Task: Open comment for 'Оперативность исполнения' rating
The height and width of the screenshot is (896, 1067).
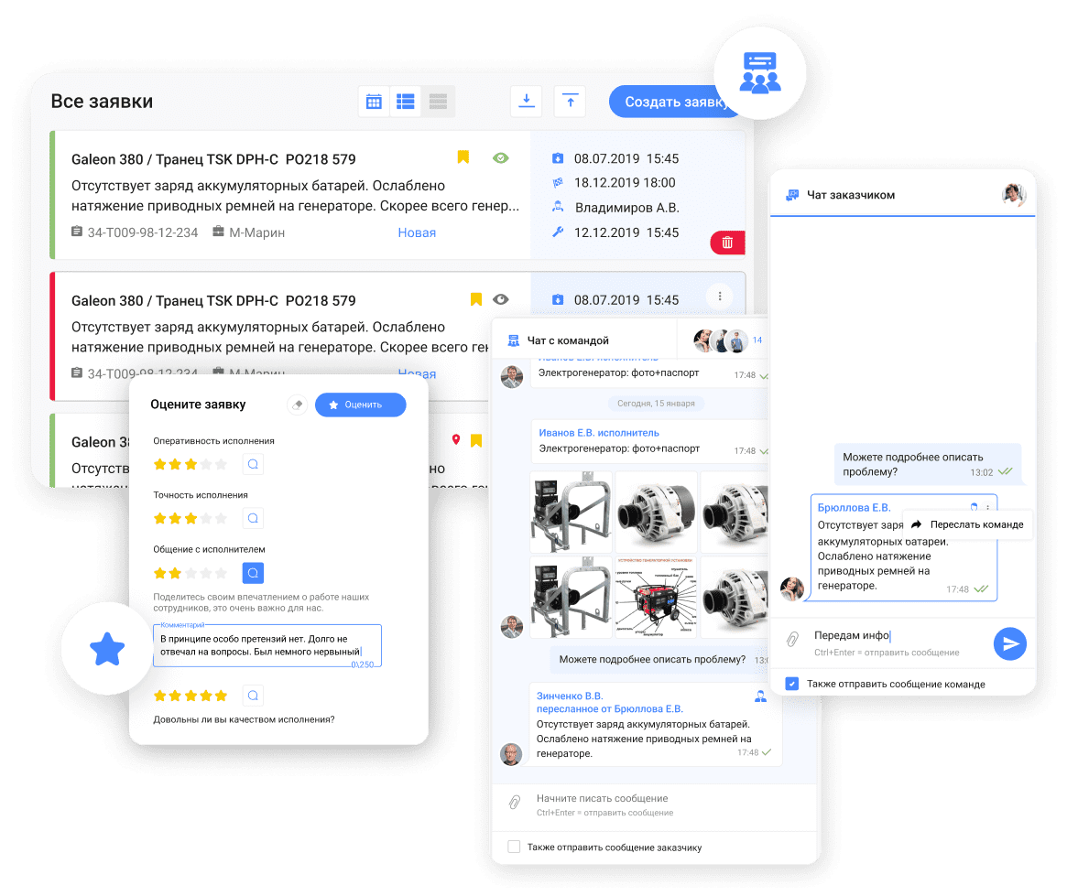Action: pos(253,464)
